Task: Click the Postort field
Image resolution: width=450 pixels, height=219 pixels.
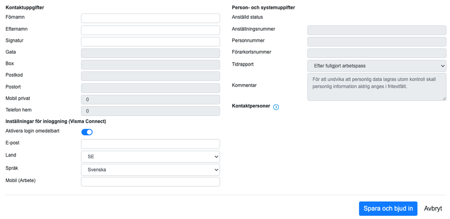Action: click(150, 88)
